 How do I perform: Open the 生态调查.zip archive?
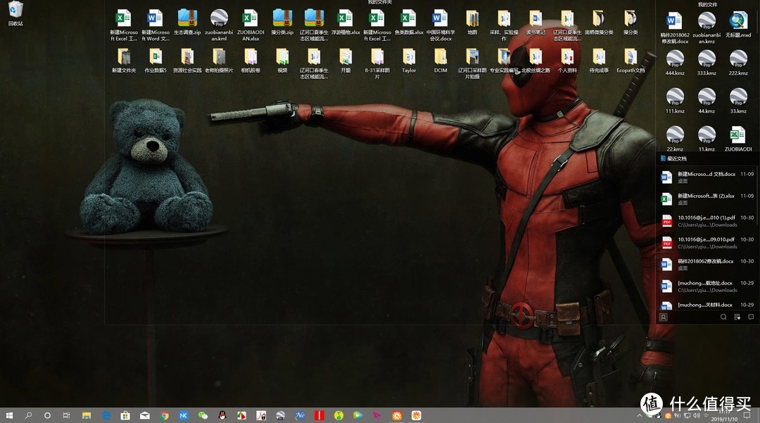(x=187, y=23)
